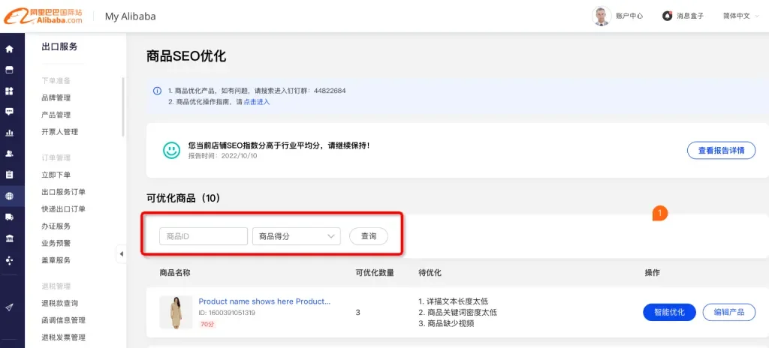
Task: Click the product thumbnail image
Action: click(176, 312)
